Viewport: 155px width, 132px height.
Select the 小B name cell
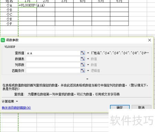click(x=9, y=10)
